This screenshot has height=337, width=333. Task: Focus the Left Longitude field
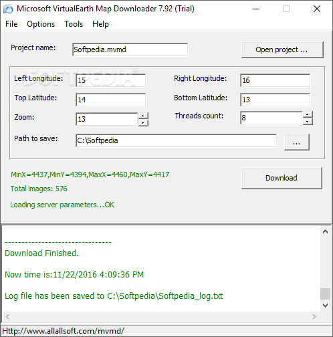click(110, 80)
